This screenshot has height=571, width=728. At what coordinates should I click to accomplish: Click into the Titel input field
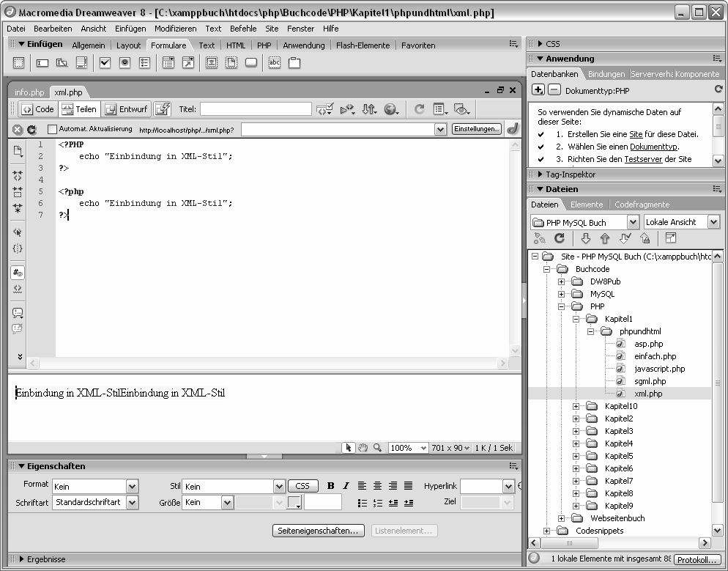(x=256, y=109)
